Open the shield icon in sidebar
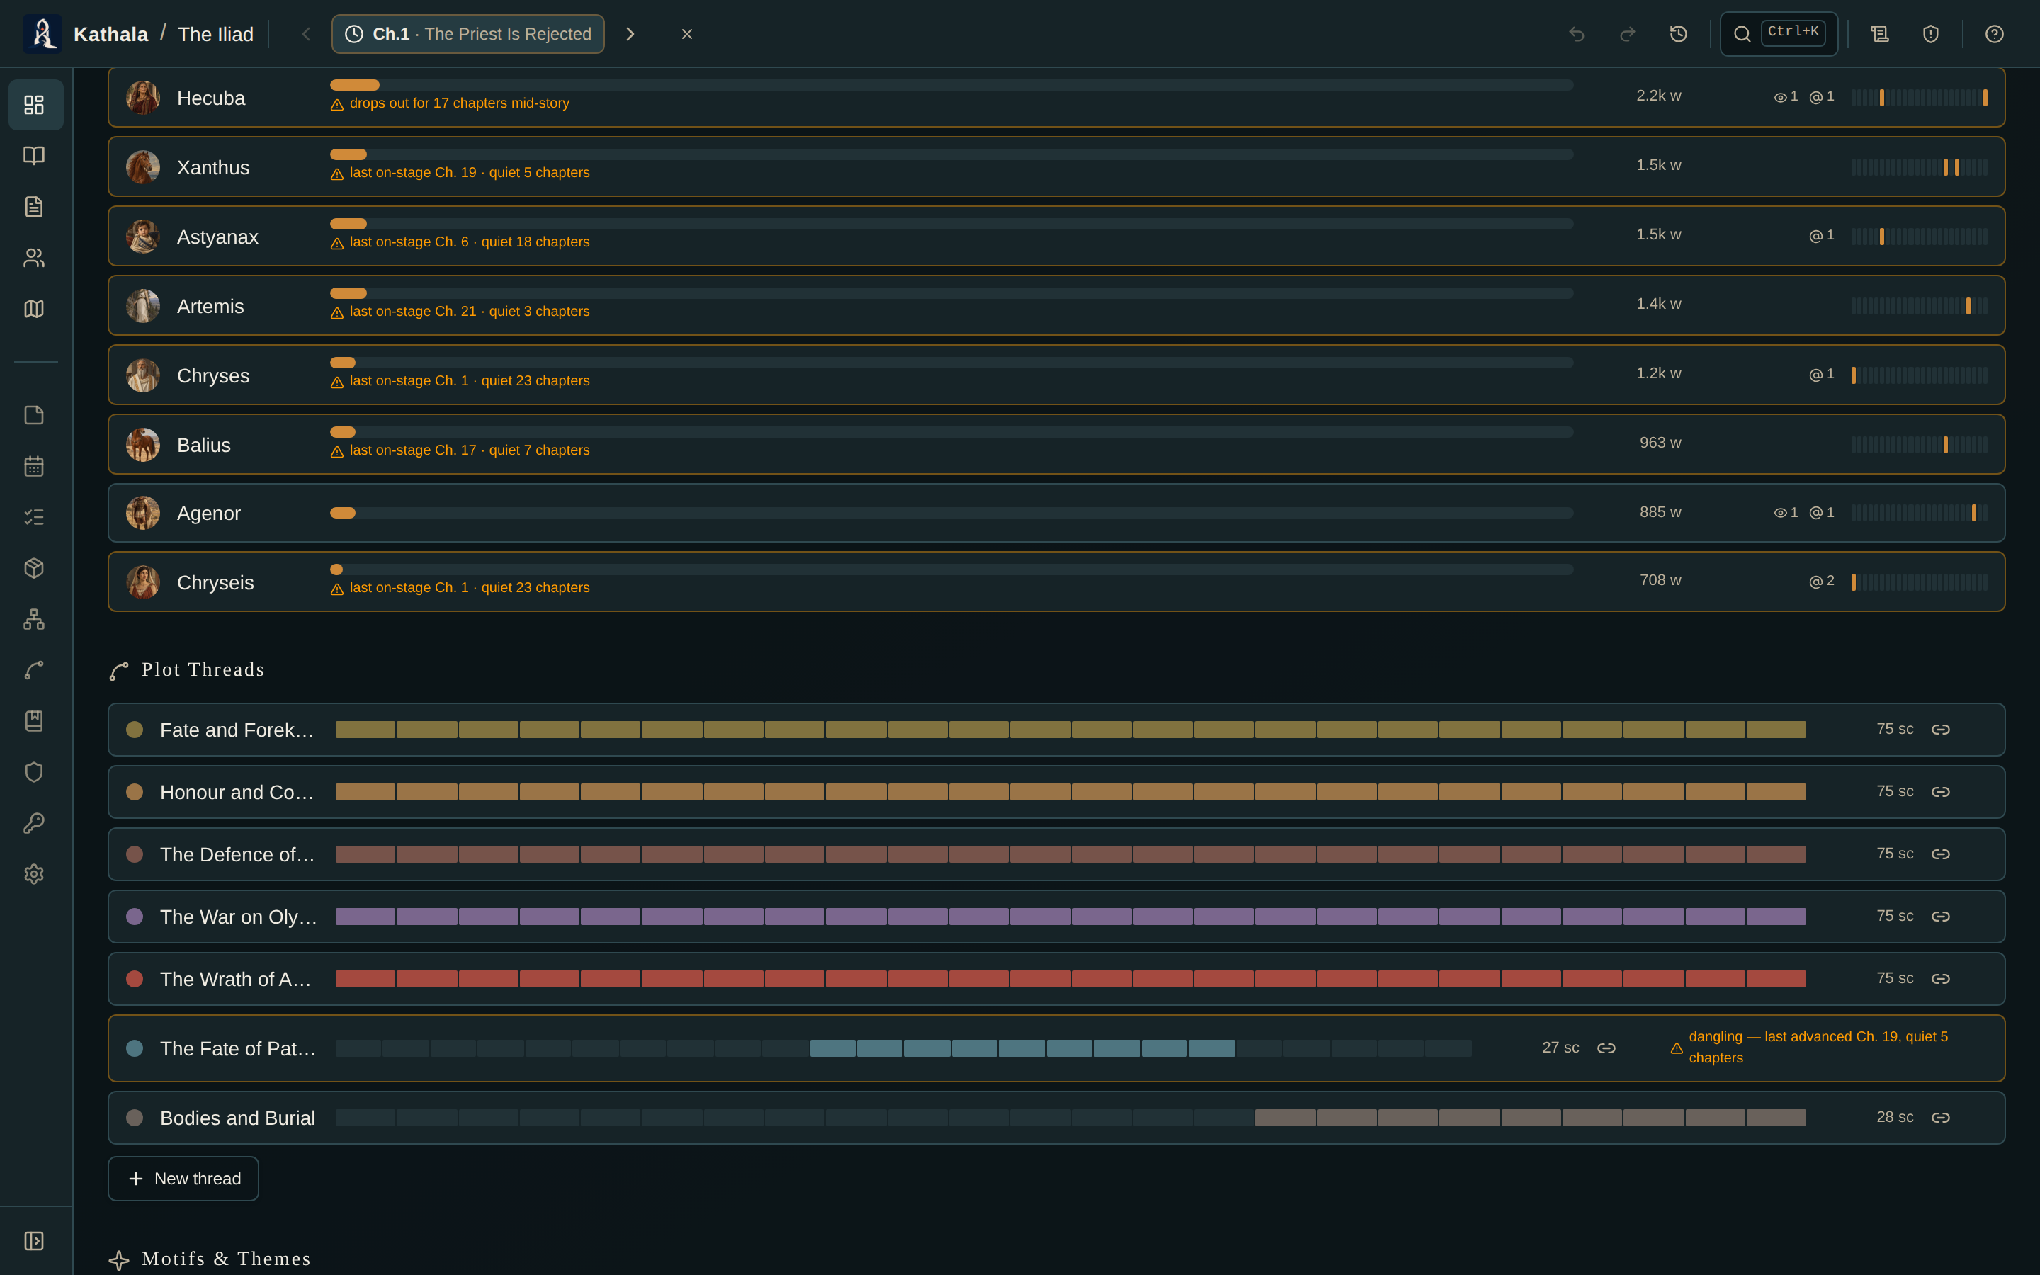 tap(34, 772)
